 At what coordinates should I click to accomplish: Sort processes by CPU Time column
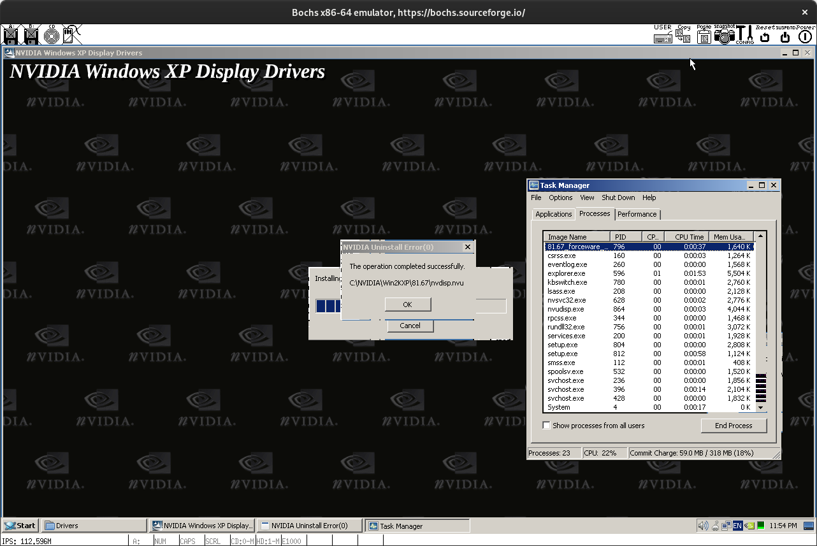(687, 237)
